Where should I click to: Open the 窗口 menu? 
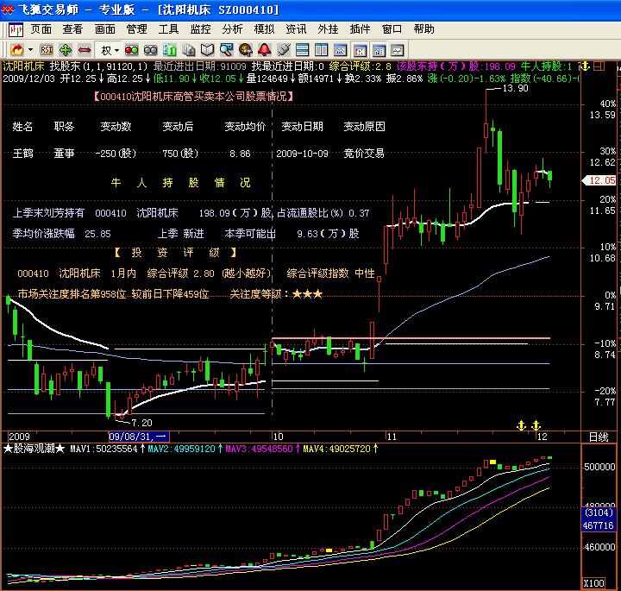point(392,29)
